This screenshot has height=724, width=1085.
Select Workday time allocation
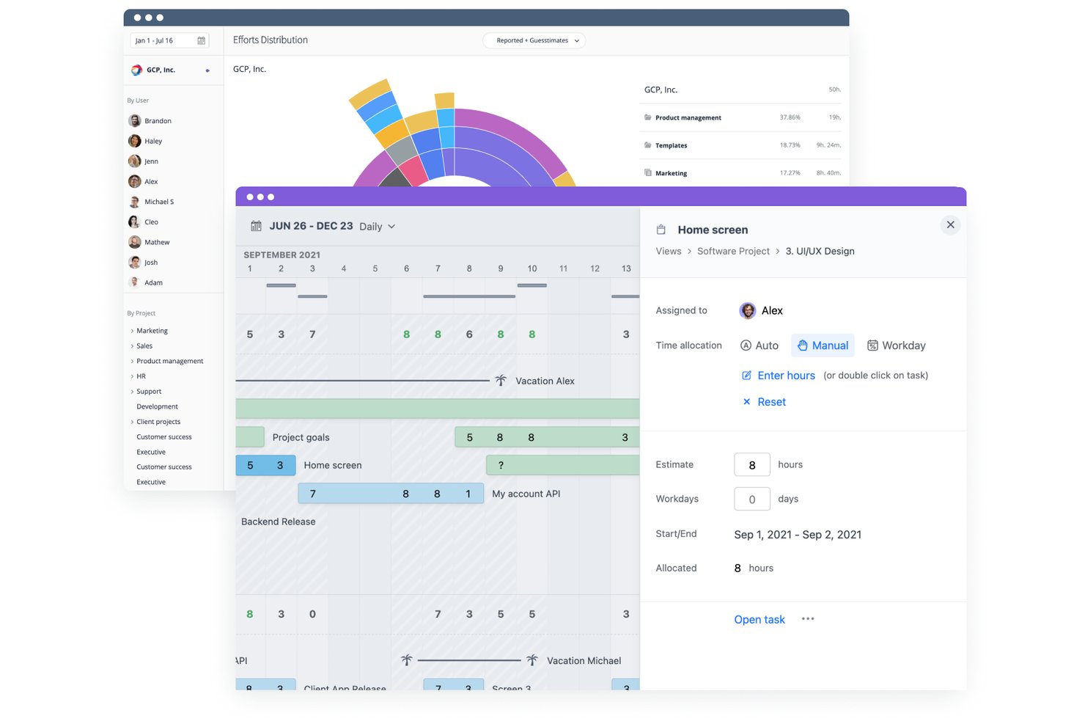[x=897, y=345]
